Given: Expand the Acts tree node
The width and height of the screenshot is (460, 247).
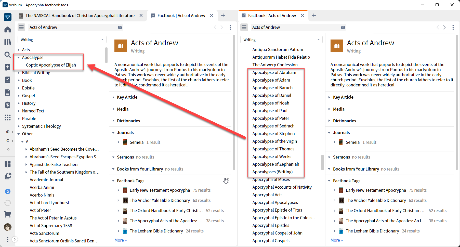Looking at the screenshot, I should pyautogui.click(x=19, y=50).
